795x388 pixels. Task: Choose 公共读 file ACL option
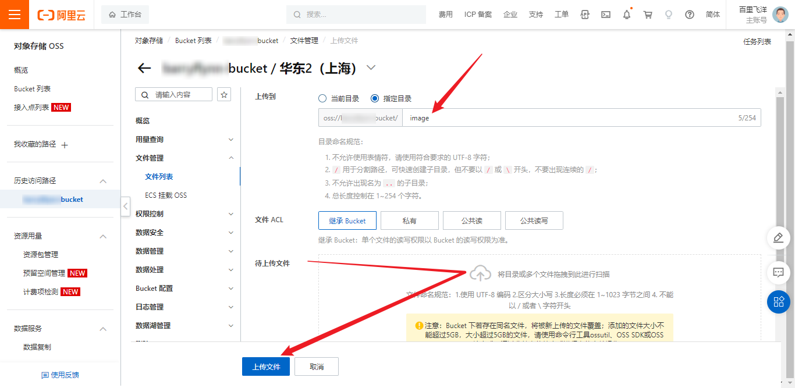click(472, 220)
